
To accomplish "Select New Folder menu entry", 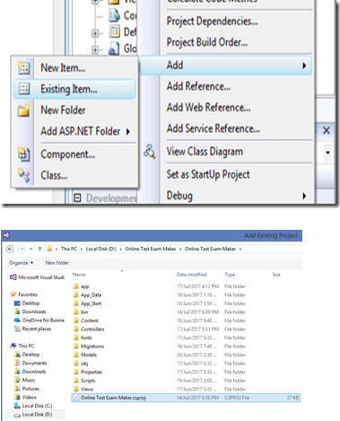I will tap(74, 110).
